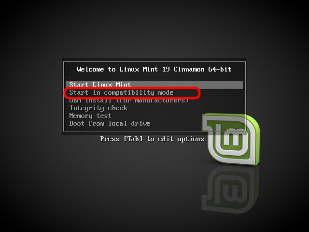Viewport: 309px width, 232px height.
Task: Click the 64-bit text in the title
Action: coord(220,69)
